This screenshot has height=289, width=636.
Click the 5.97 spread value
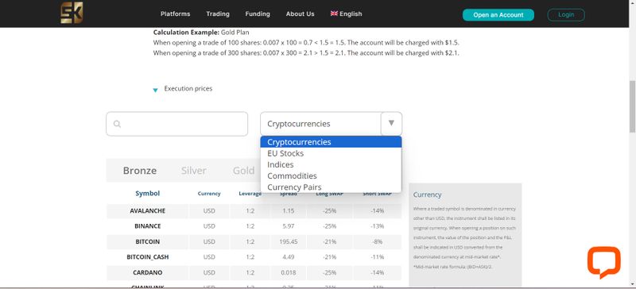coord(288,226)
